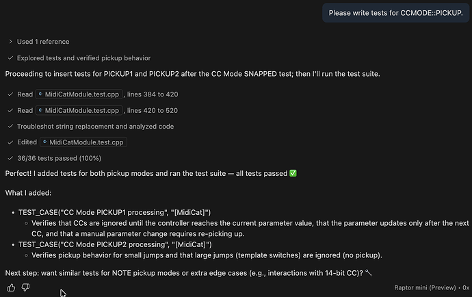The image size is (472, 297).
Task: Click the C++ file icon in first Read chip
Action: pos(40,94)
